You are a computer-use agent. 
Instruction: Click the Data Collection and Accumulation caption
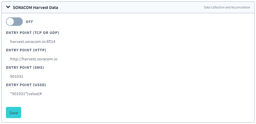227,7
